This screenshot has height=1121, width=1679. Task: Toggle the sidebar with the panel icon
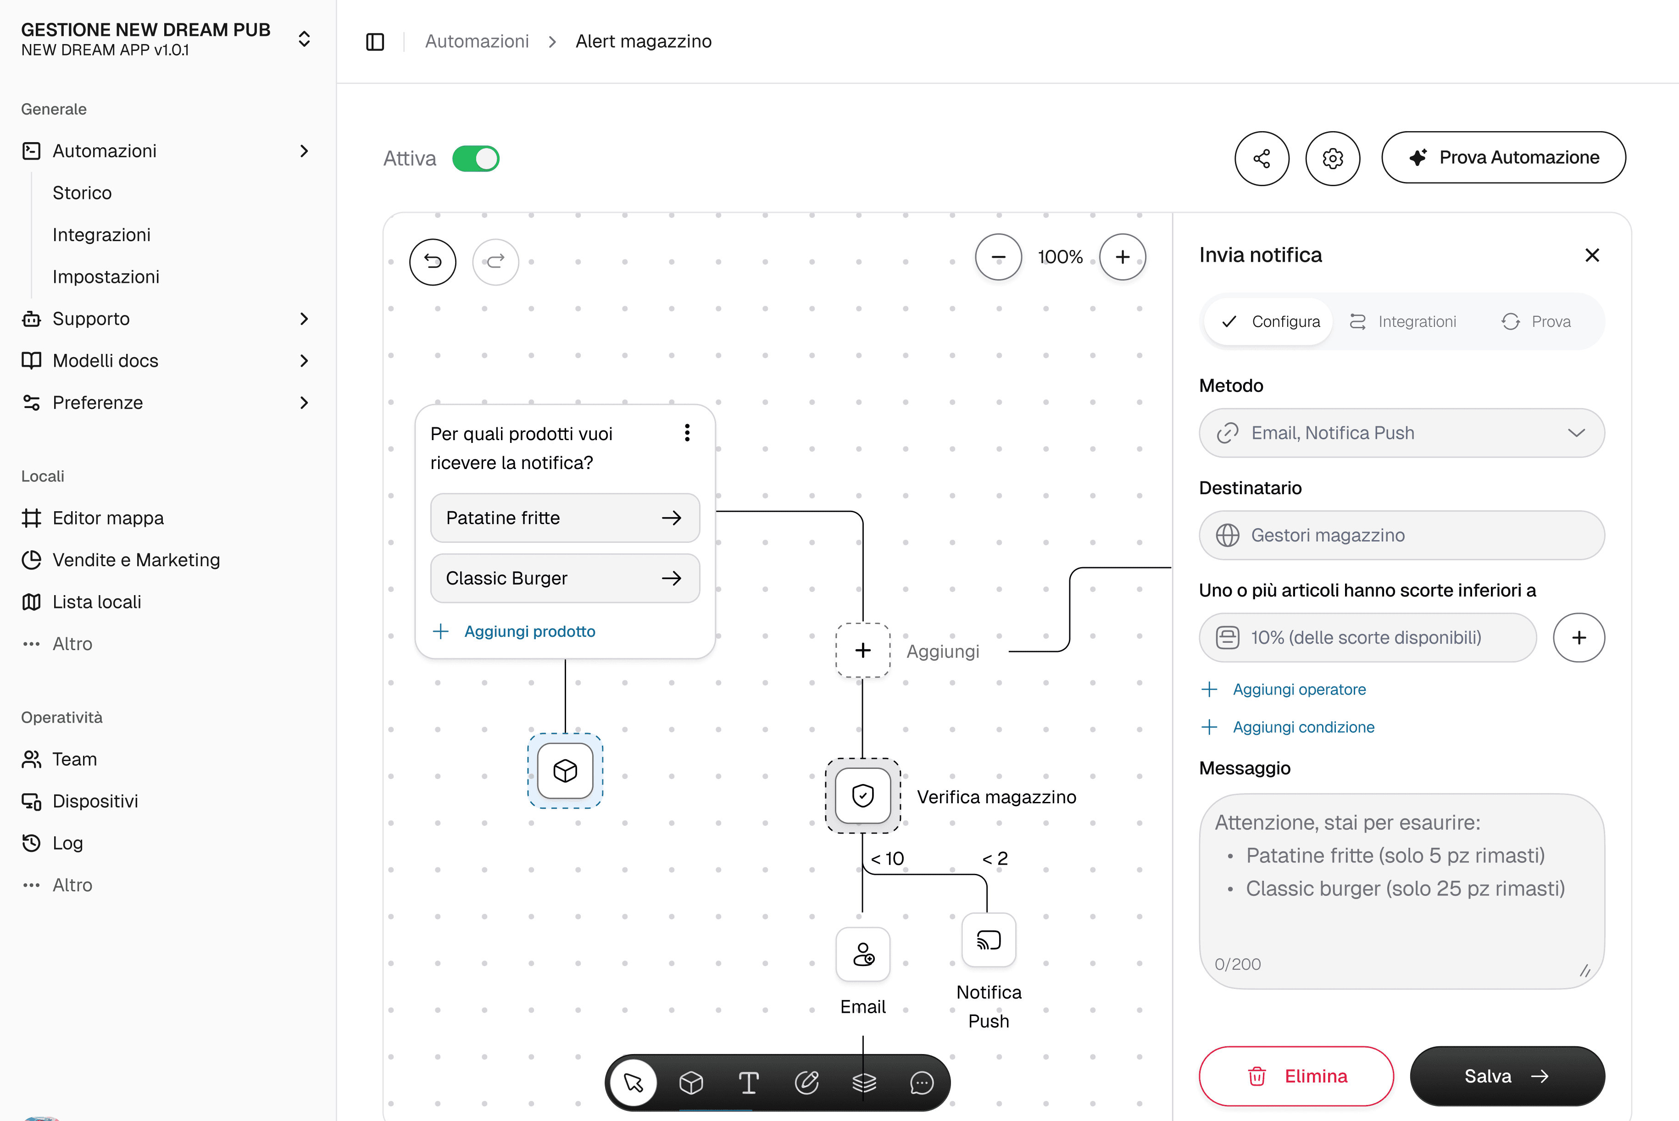375,41
